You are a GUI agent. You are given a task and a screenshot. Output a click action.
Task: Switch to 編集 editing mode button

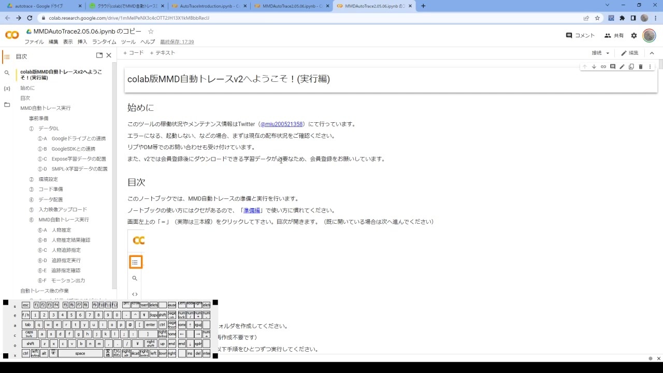(x=630, y=53)
